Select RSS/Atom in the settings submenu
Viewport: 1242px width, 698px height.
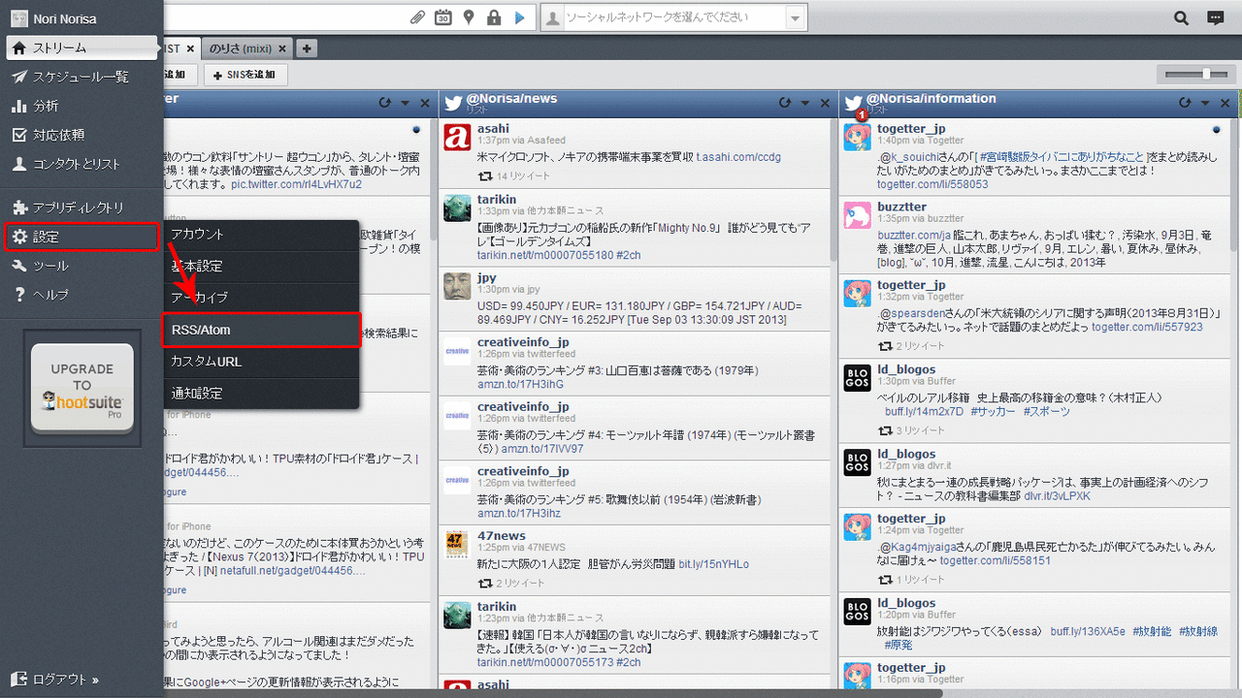pos(262,330)
